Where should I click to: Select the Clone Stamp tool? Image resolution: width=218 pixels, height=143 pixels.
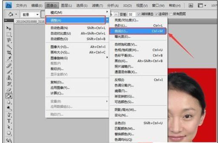click(x=9, y=78)
